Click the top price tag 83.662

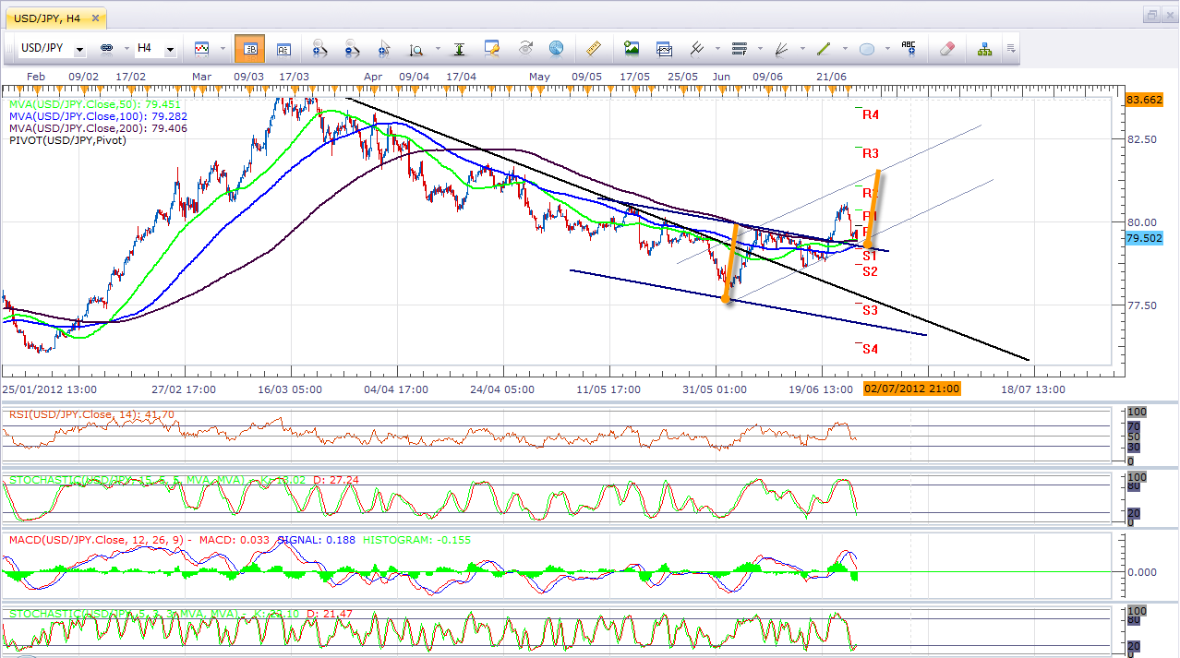click(x=1146, y=99)
